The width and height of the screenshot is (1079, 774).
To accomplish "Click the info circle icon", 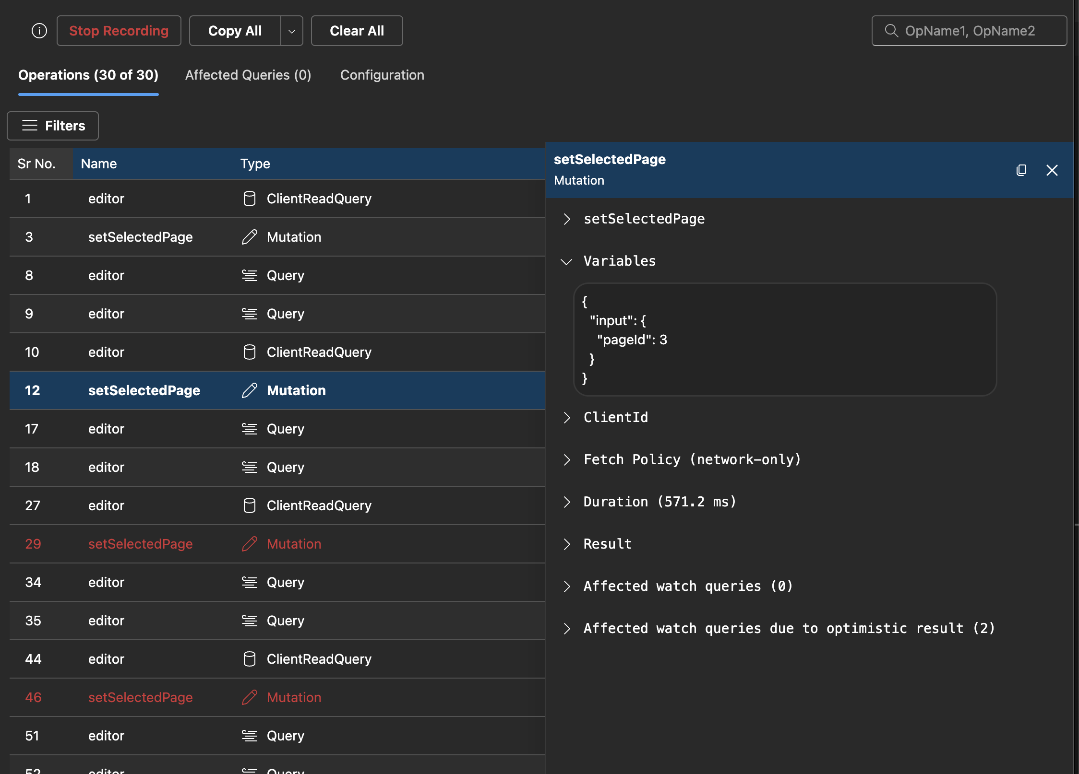I will (x=39, y=31).
